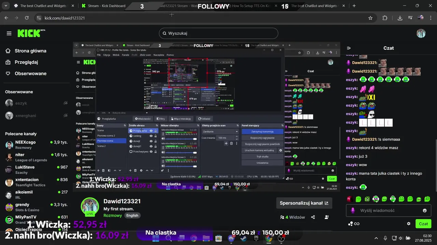Click the Discord icon on taskbar
Screen dimensions: 437x245
coord(231,238)
